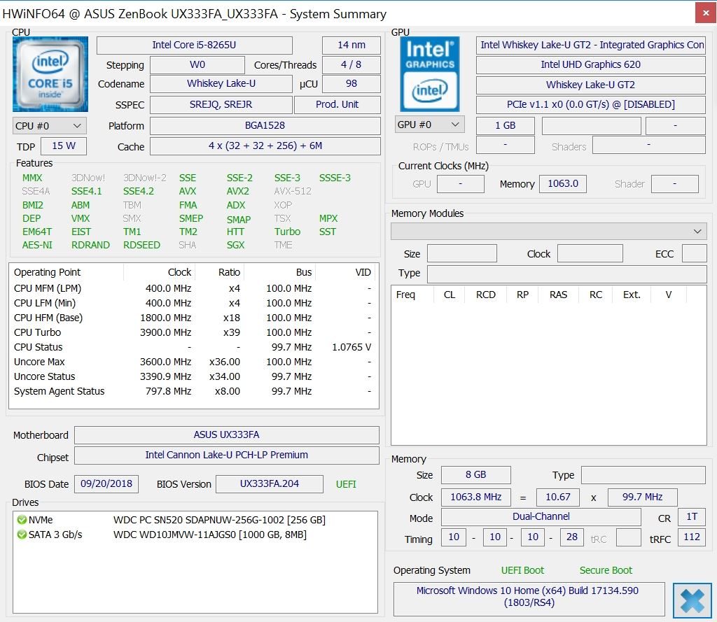
Task: Click the Stepping W0 field
Action: click(197, 65)
